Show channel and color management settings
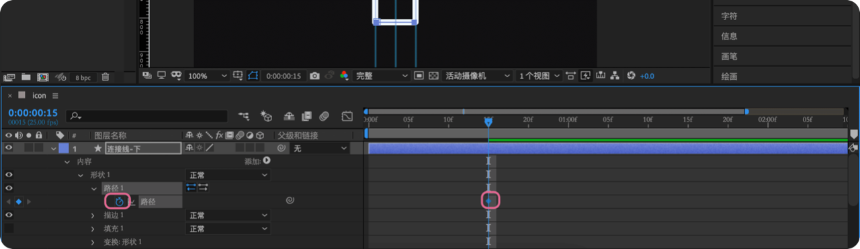Image resolution: width=860 pixels, height=249 pixels. (x=344, y=76)
